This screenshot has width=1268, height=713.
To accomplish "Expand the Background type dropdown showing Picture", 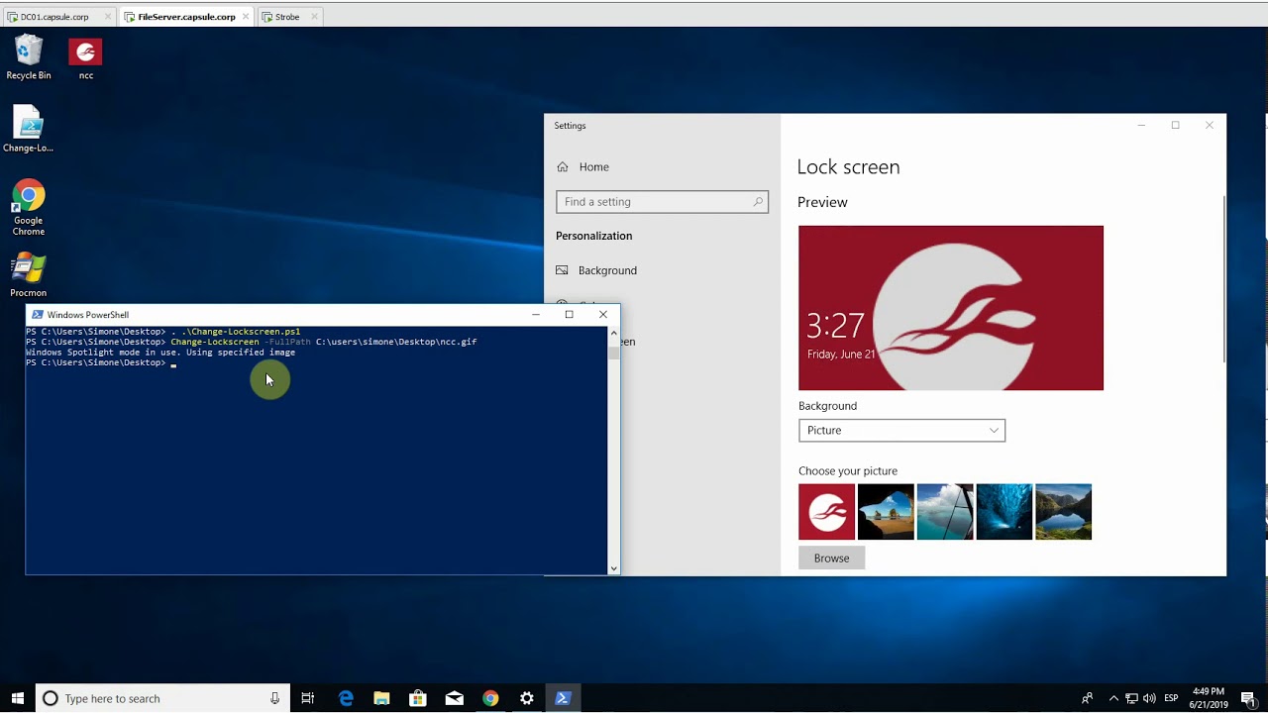I will point(901,431).
